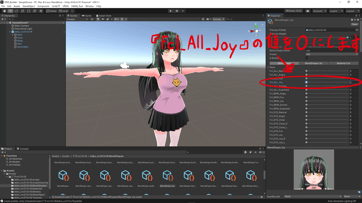This screenshot has height=203, width=362.
Task: Open the scene tools wrench icon
Action: pos(203,19)
